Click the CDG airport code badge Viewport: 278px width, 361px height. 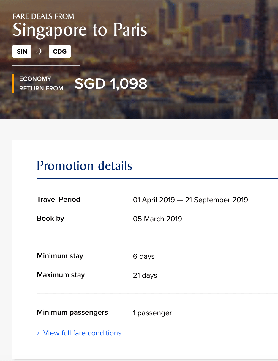pyautogui.click(x=60, y=51)
